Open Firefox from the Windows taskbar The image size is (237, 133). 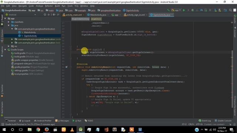tap(47, 130)
